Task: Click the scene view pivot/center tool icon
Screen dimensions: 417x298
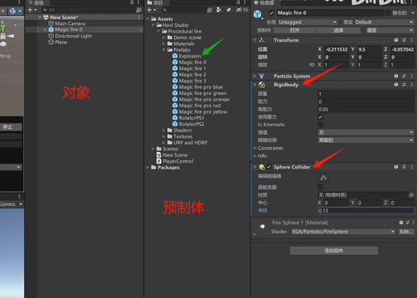Action: tap(12, 11)
